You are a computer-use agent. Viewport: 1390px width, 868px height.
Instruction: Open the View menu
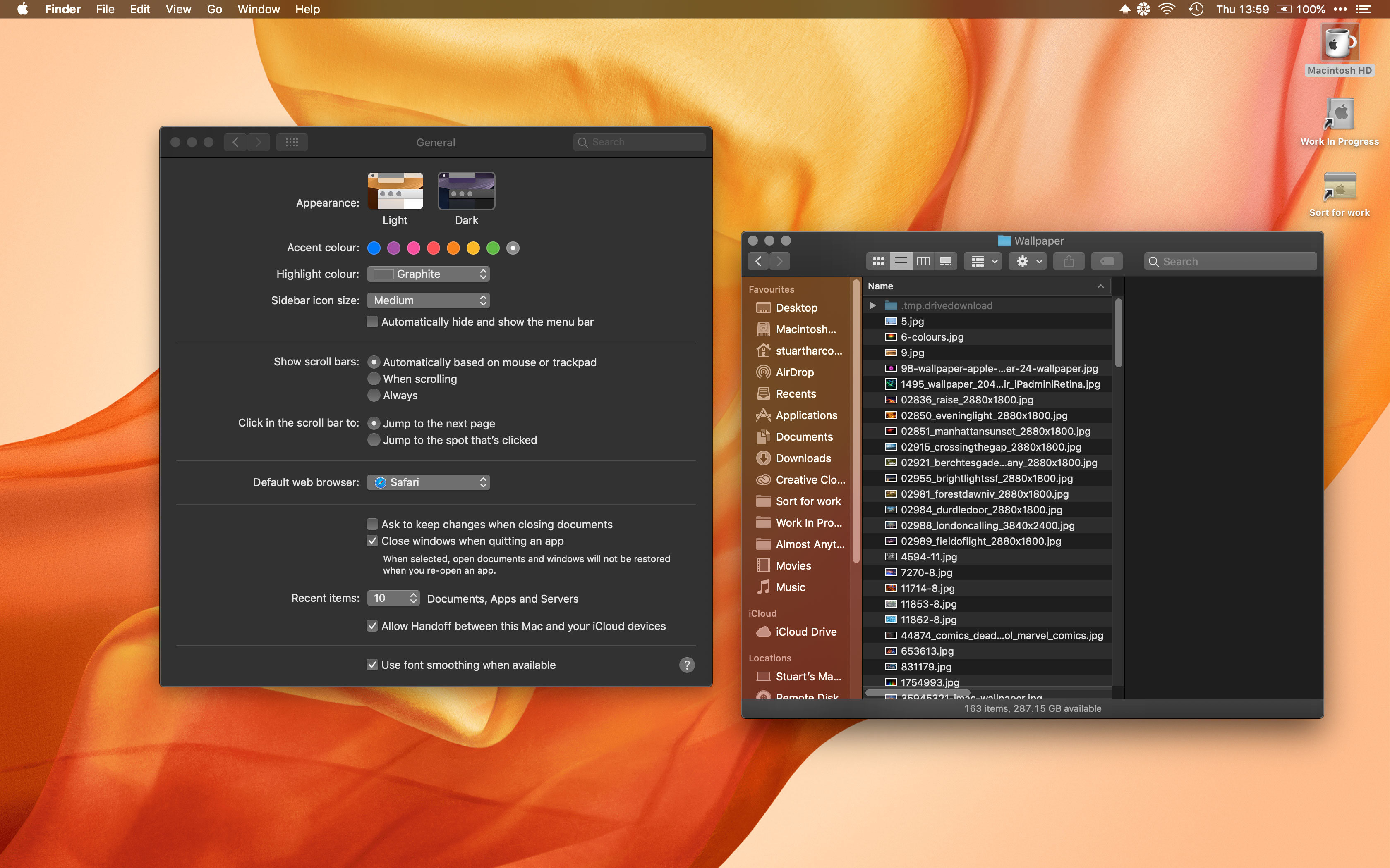pos(178,9)
